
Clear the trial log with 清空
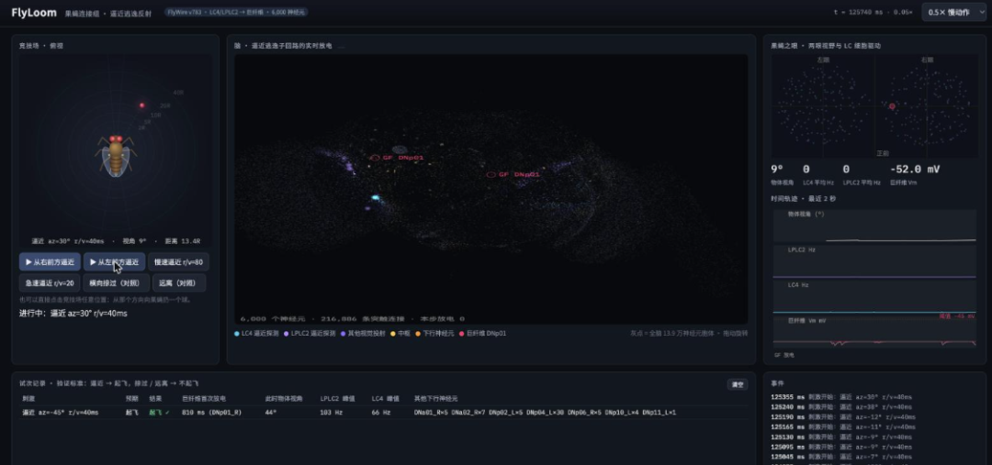coord(737,384)
